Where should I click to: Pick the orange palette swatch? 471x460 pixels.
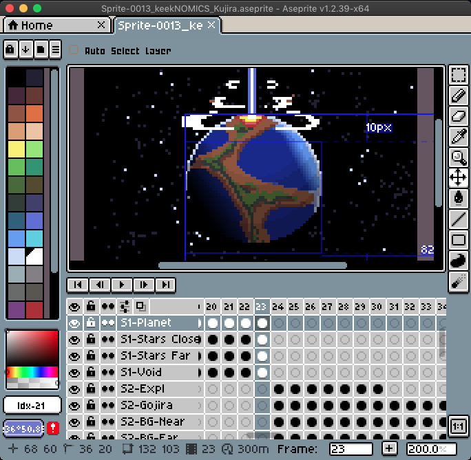click(34, 113)
